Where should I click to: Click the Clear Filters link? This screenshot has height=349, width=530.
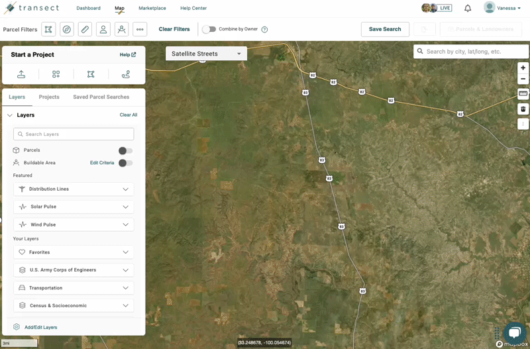click(174, 29)
